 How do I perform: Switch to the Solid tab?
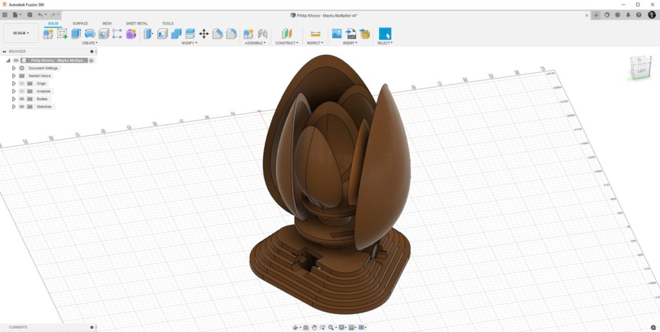(x=53, y=24)
